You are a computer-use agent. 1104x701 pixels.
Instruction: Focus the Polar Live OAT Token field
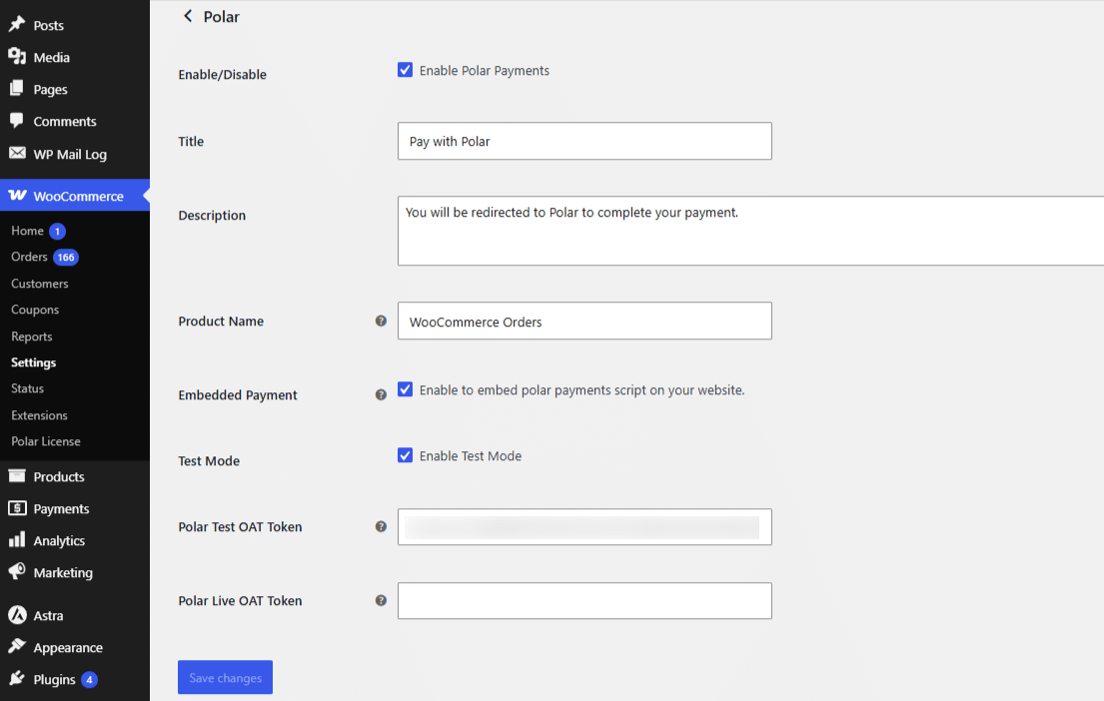coord(584,600)
